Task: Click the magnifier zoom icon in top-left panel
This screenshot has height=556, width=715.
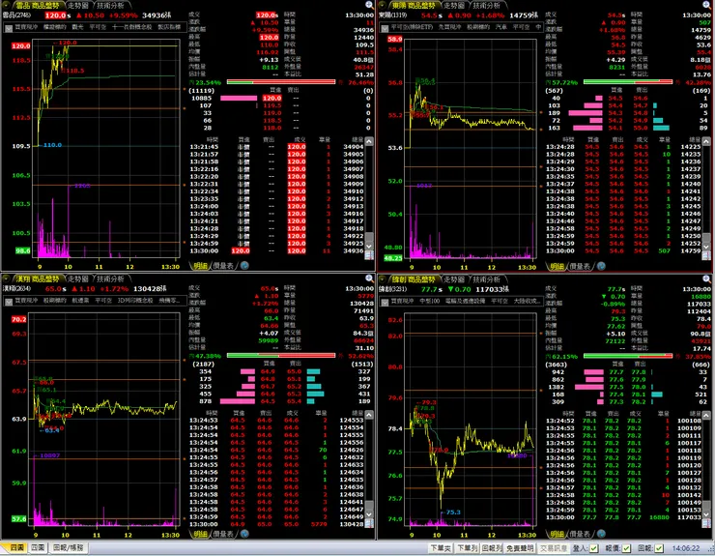Action: tap(369, 5)
